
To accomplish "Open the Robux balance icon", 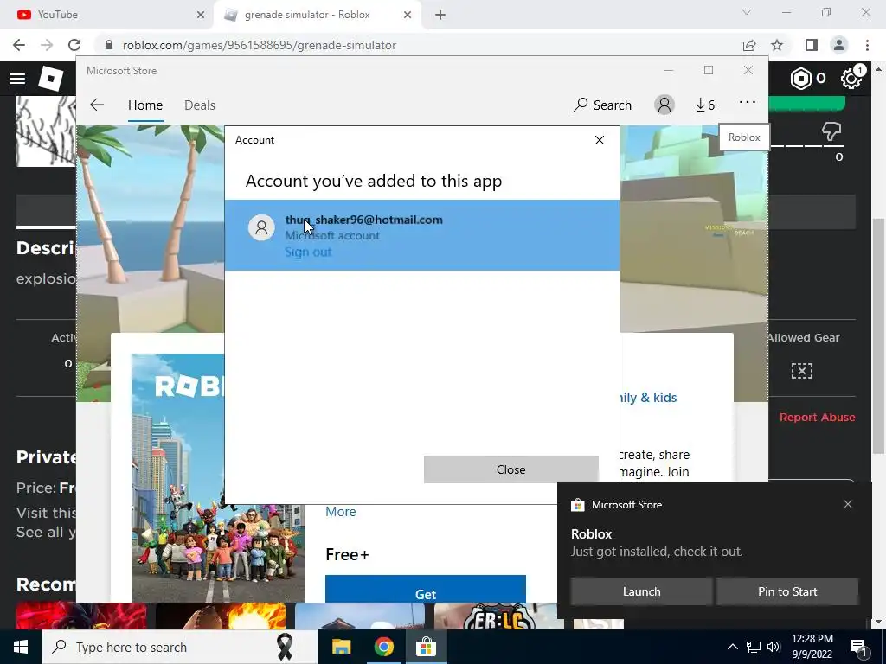I will click(800, 79).
